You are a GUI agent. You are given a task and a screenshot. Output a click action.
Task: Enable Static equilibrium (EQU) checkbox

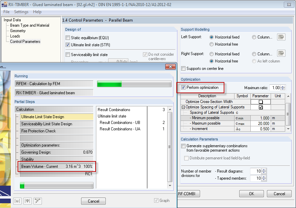(x=68, y=38)
